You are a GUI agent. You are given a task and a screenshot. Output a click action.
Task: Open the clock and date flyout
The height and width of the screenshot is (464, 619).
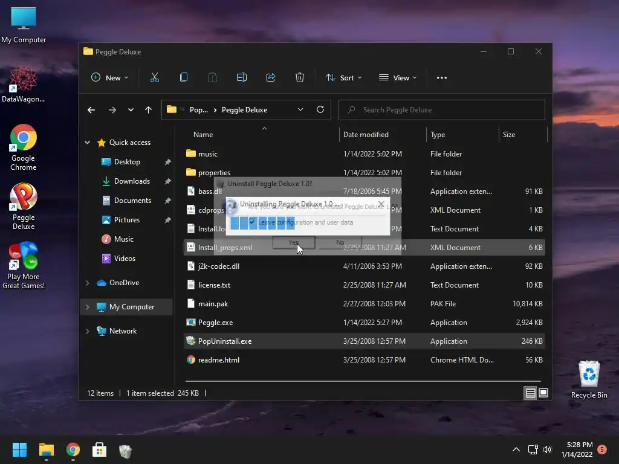[577, 449]
